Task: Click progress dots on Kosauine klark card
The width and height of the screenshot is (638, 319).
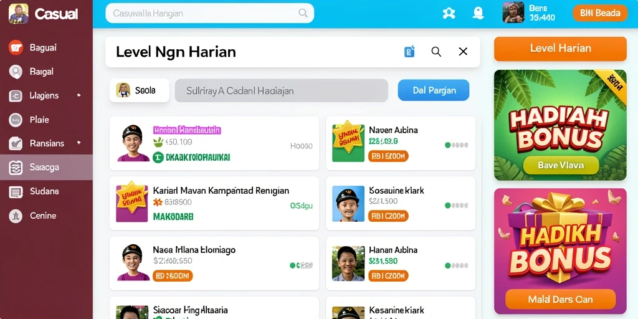Action: (x=457, y=206)
